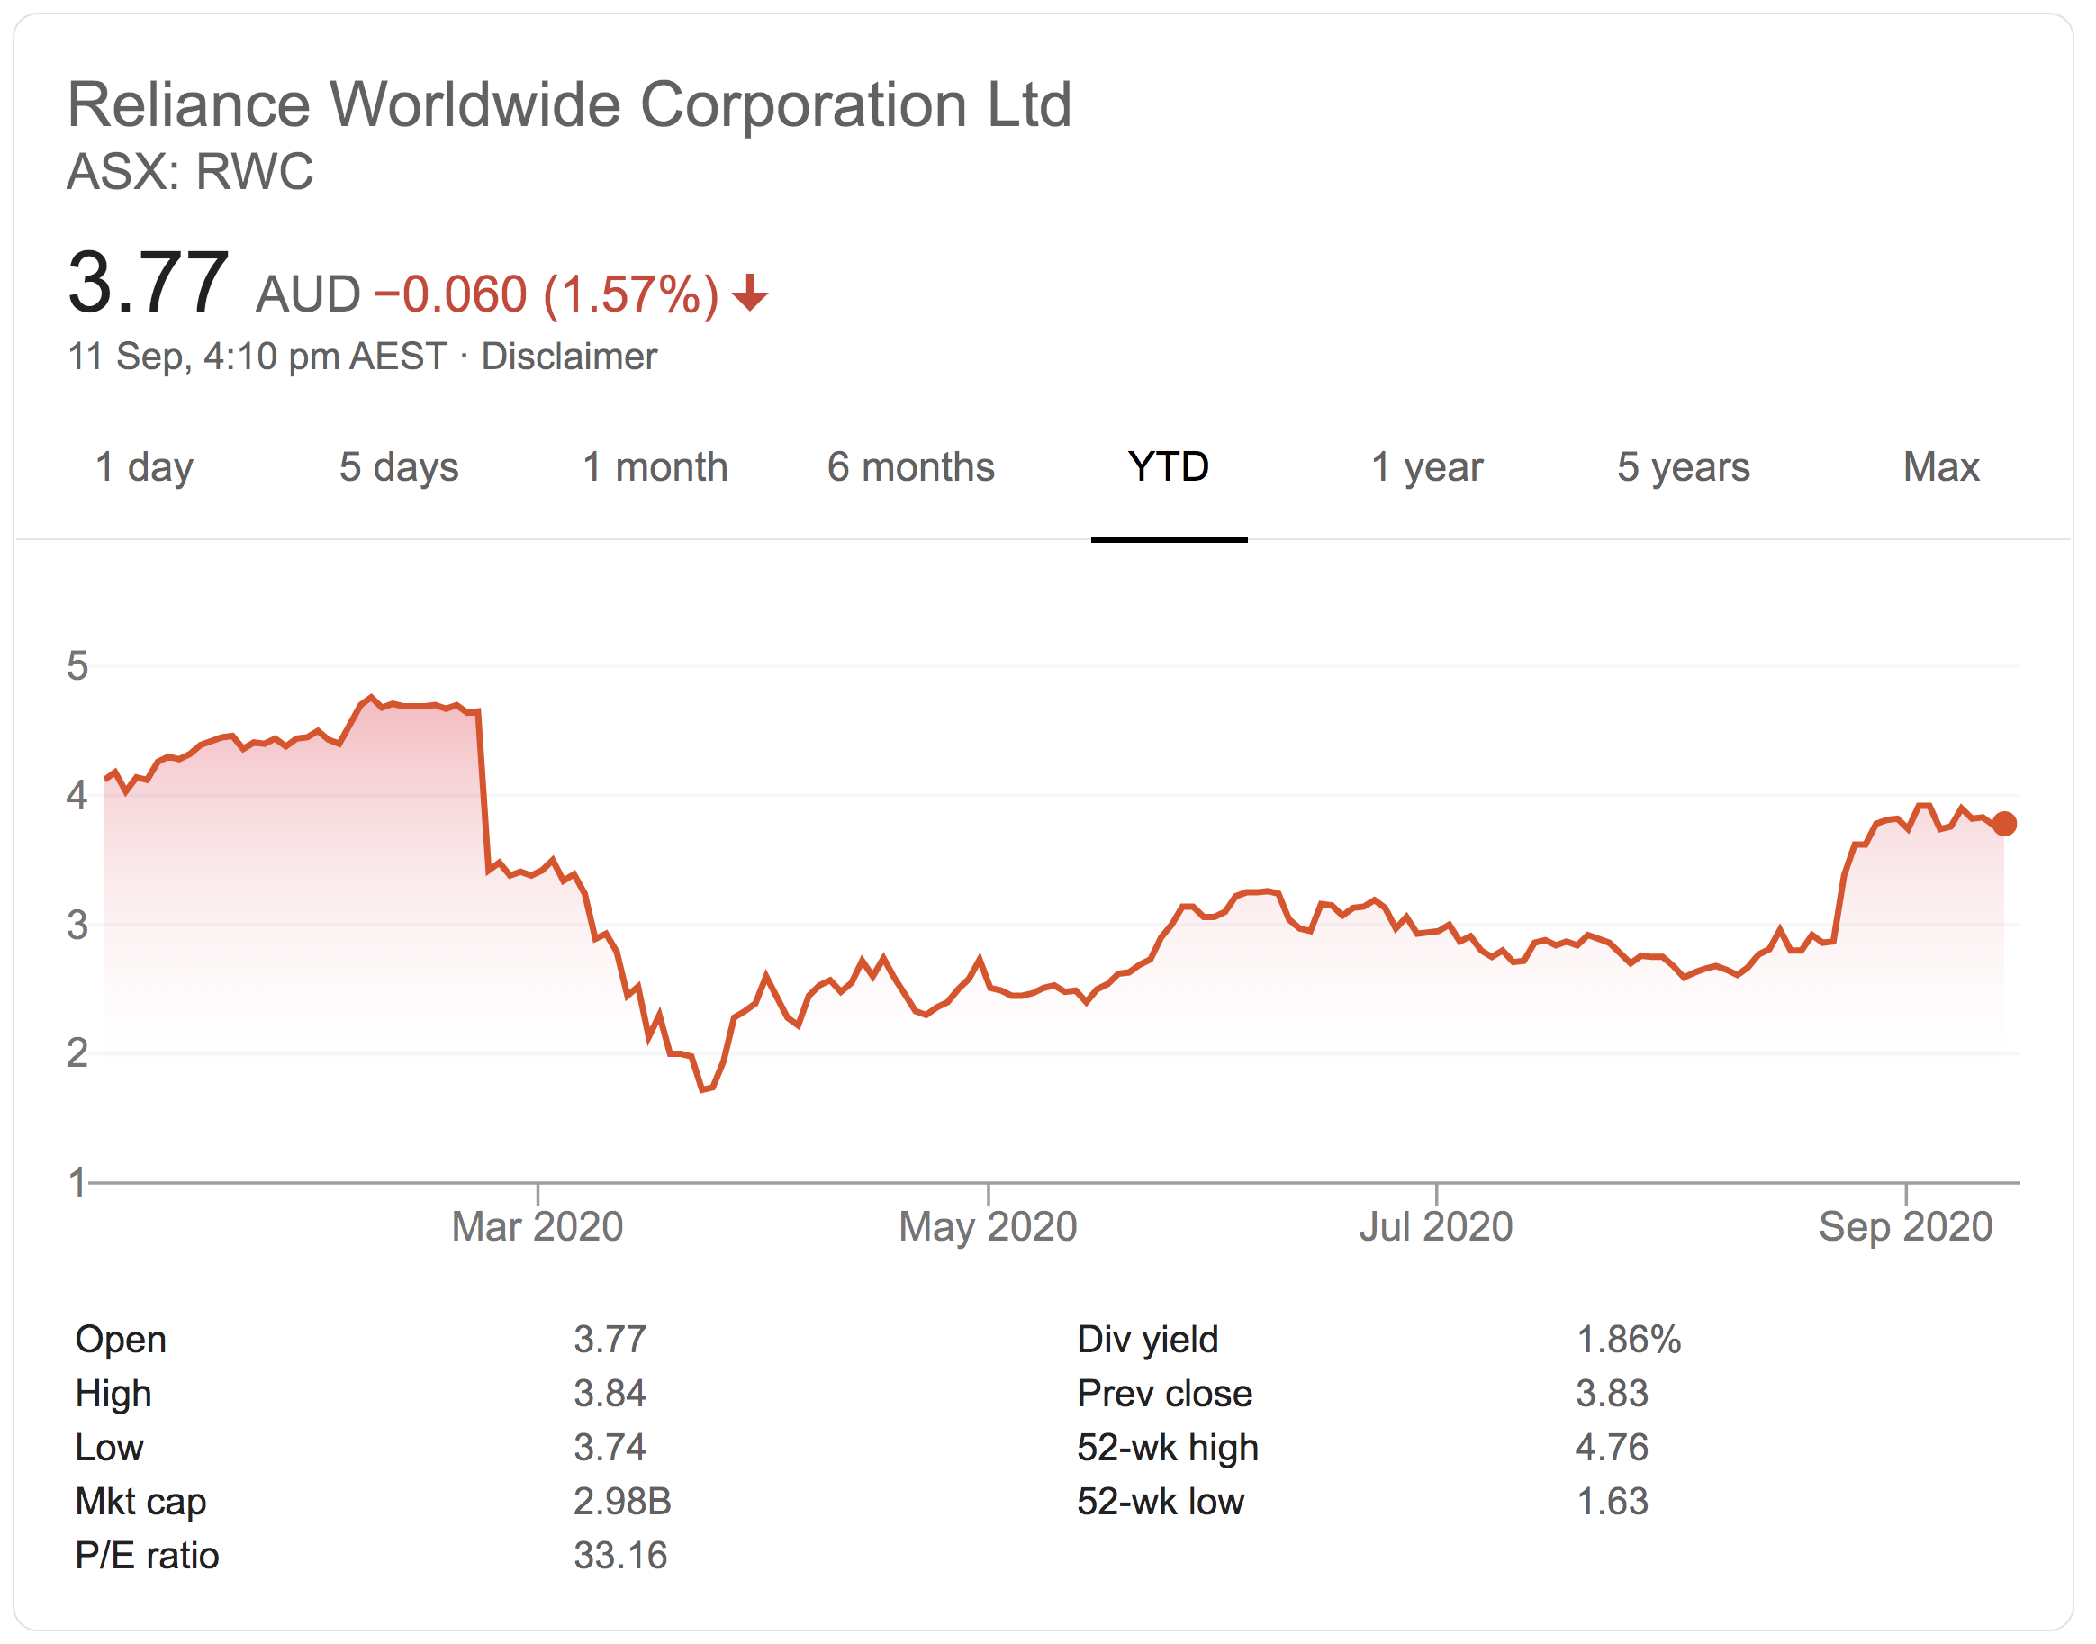Click the 52-wk high label

pos(1170,1450)
